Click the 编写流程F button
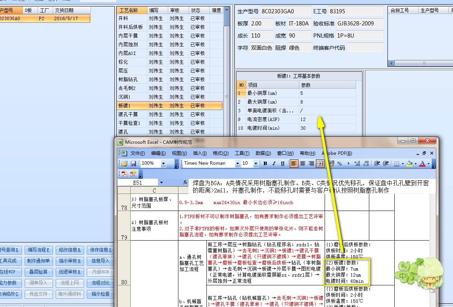The width and height of the screenshot is (453, 307). click(38, 250)
